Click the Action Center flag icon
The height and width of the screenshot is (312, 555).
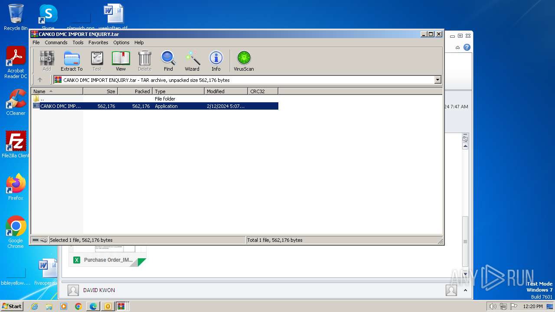[x=513, y=306]
